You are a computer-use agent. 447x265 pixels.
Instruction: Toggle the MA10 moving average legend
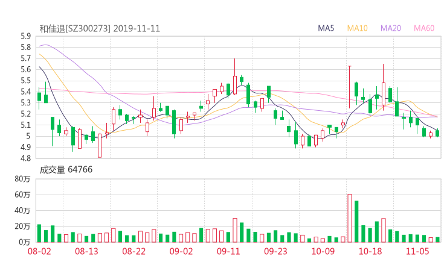point(358,28)
